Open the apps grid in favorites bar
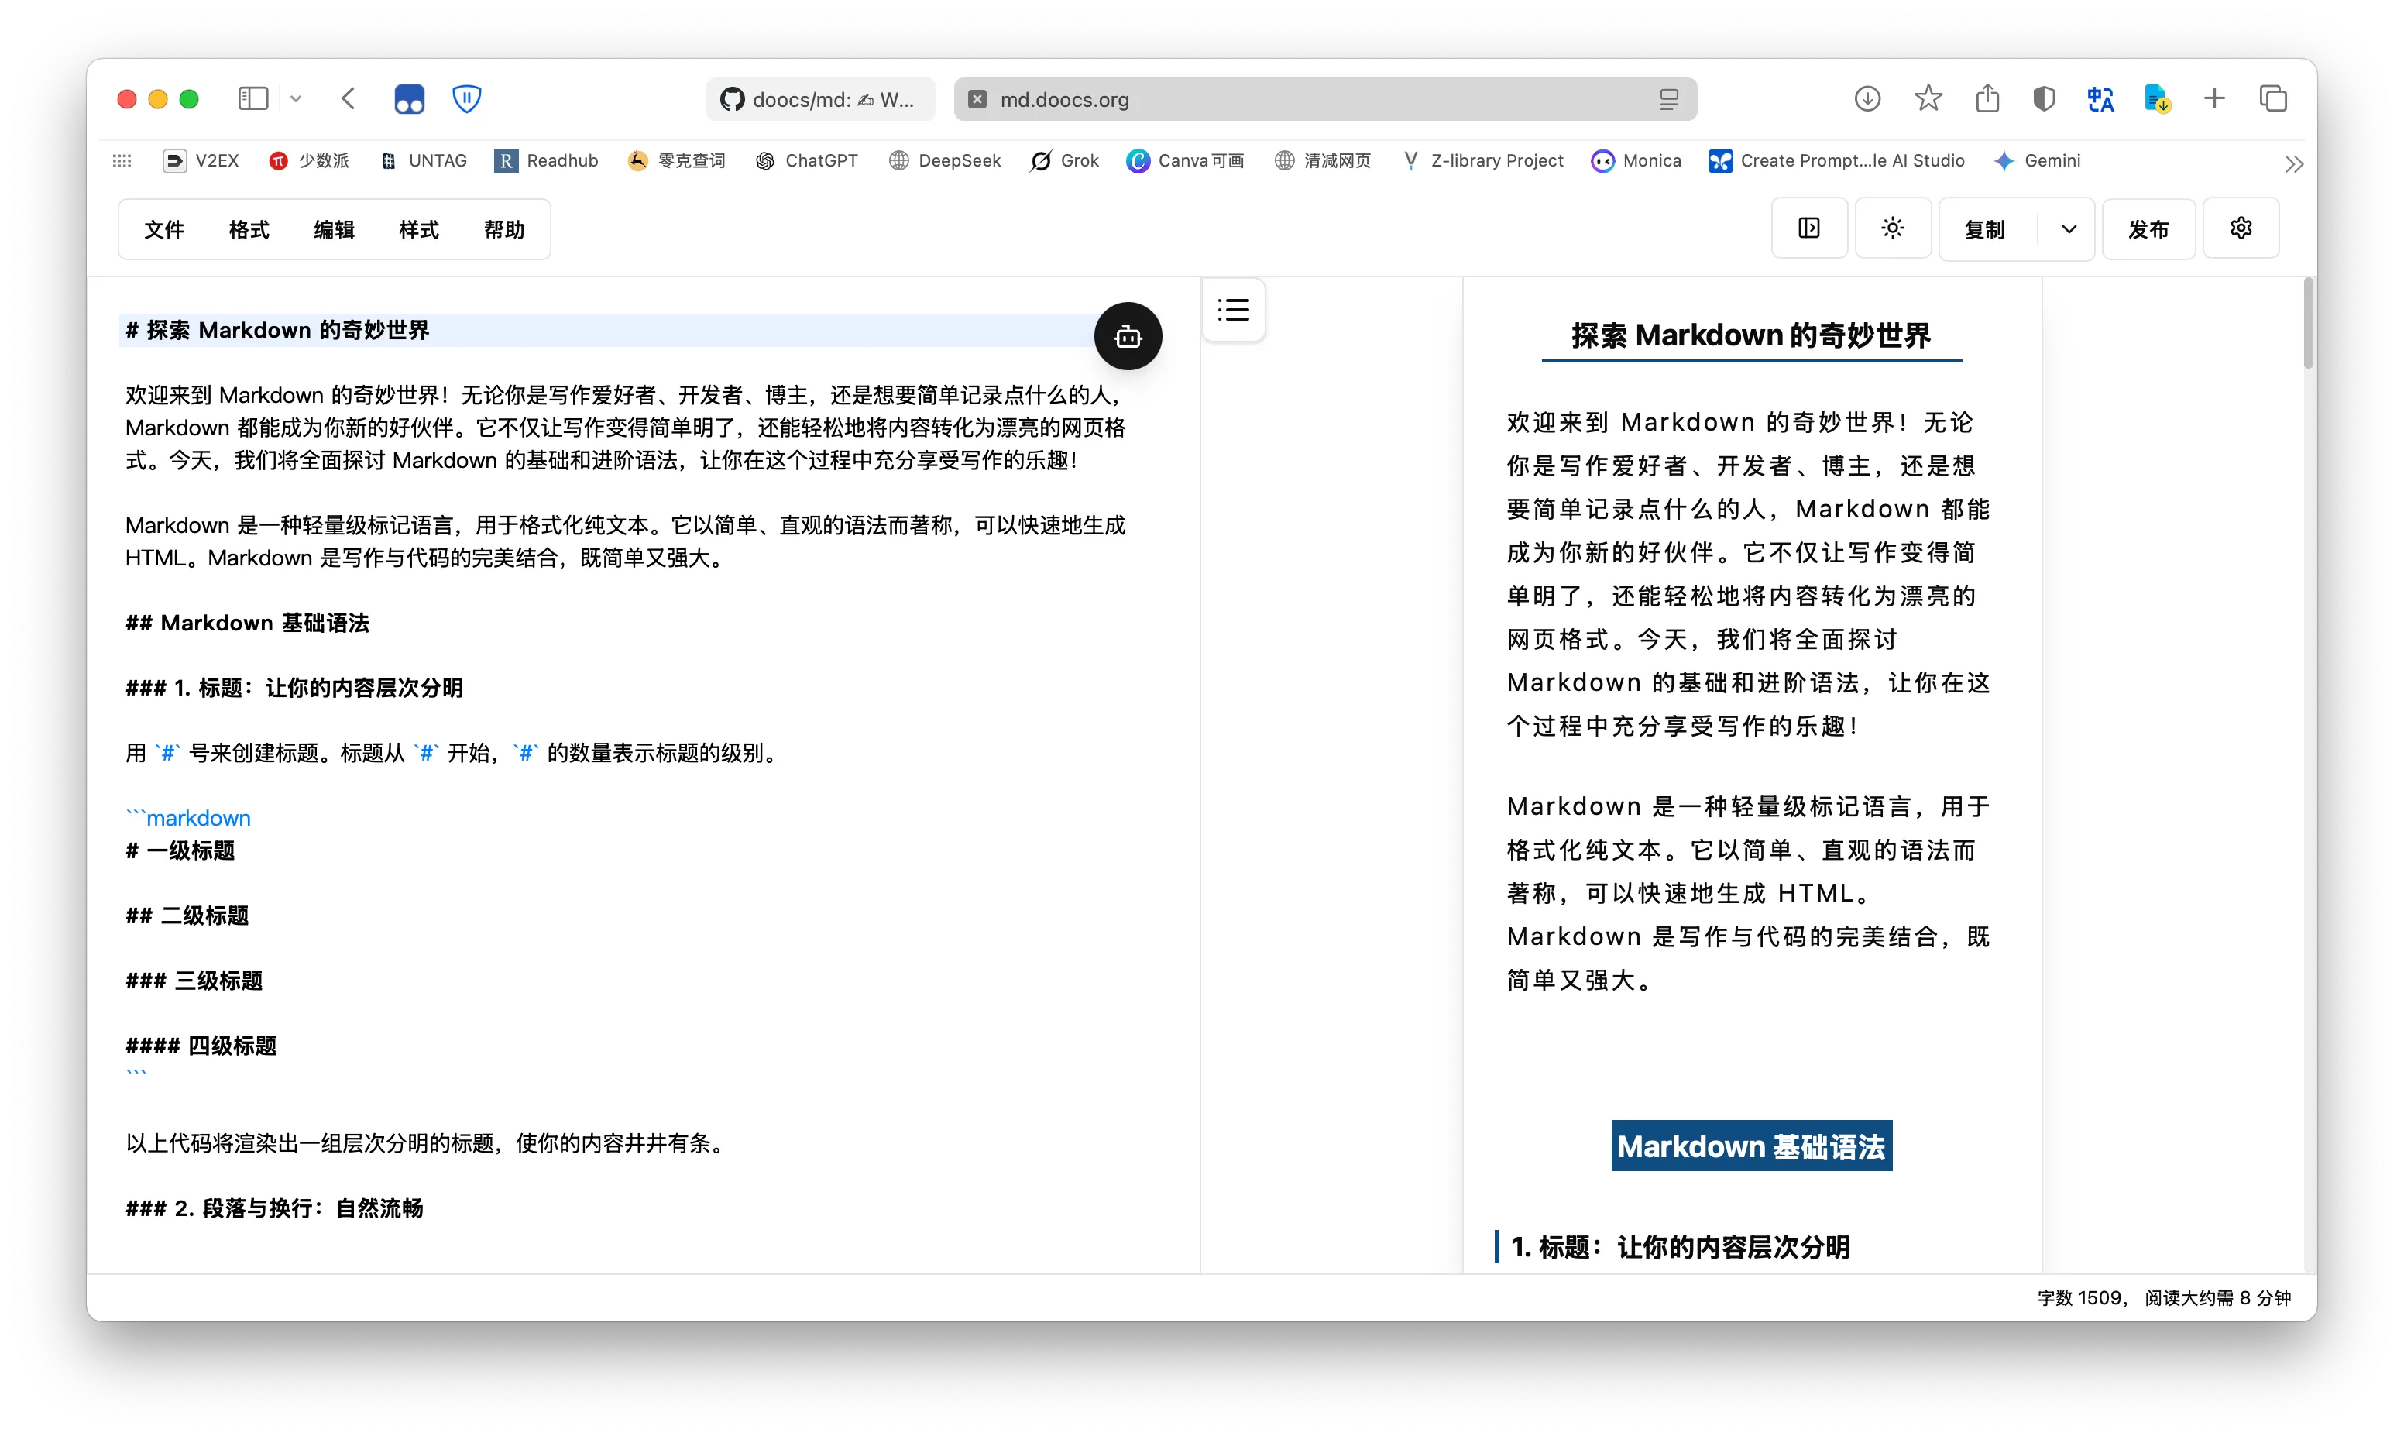 coord(122,160)
